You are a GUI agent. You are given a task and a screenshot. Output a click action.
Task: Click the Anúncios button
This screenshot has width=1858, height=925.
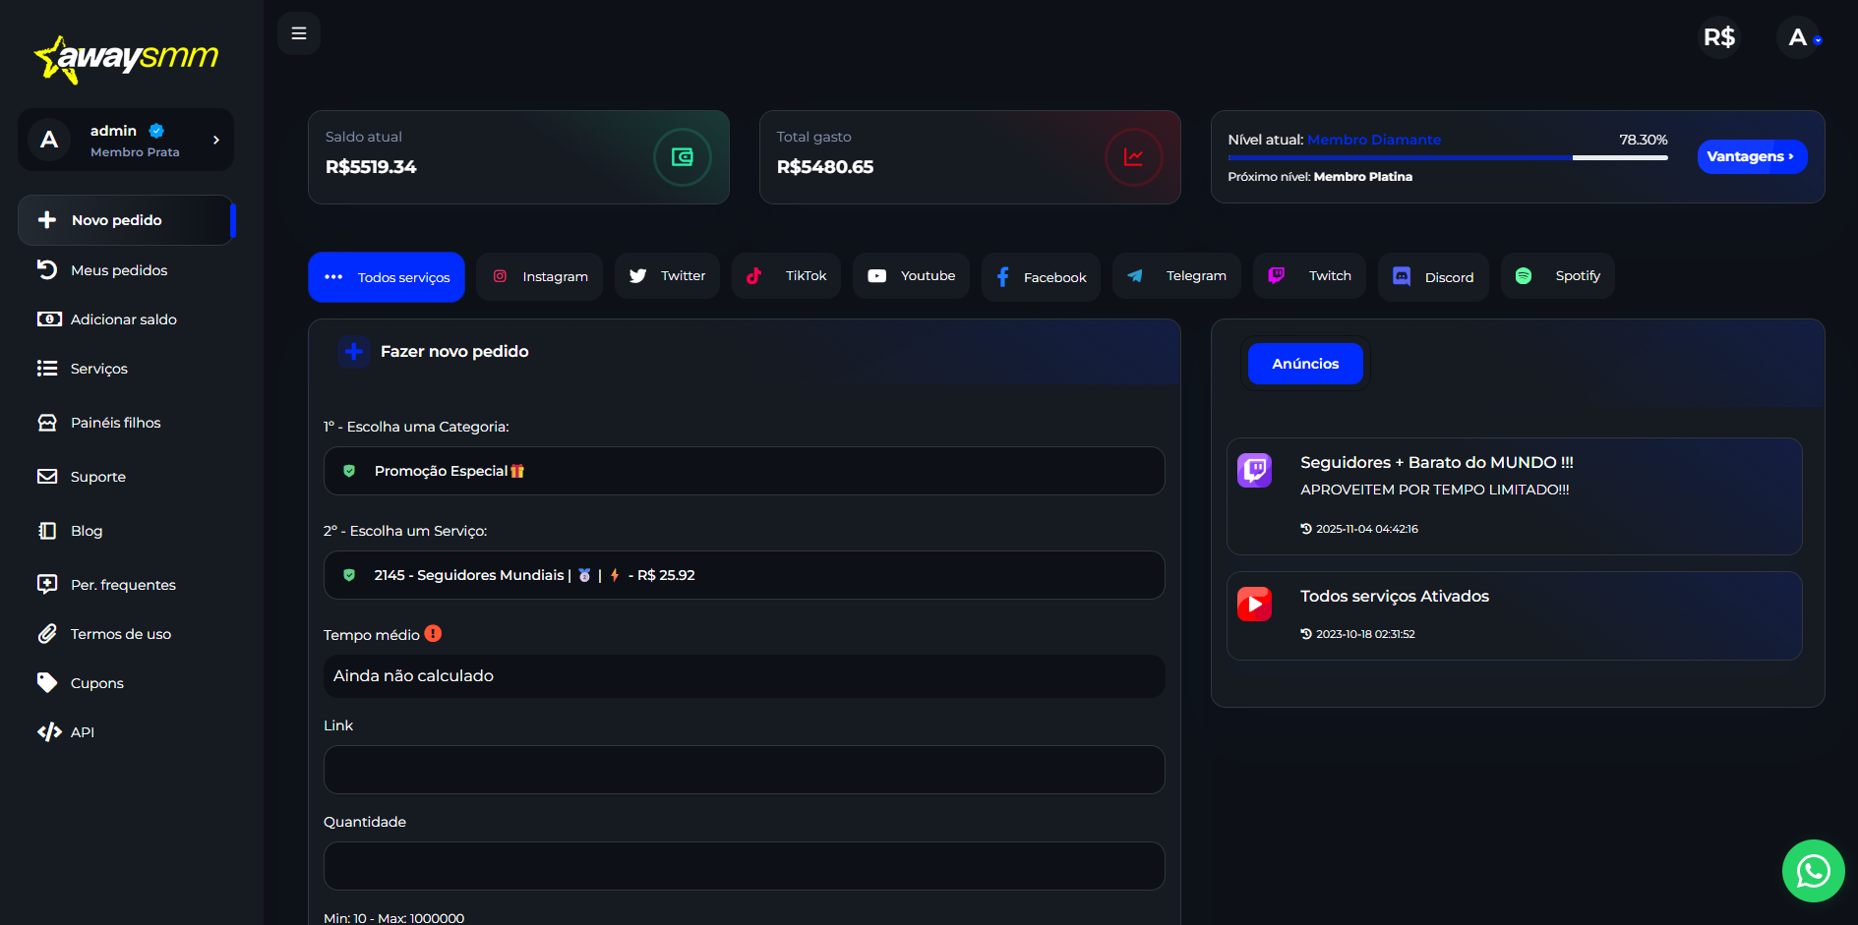[1304, 364]
